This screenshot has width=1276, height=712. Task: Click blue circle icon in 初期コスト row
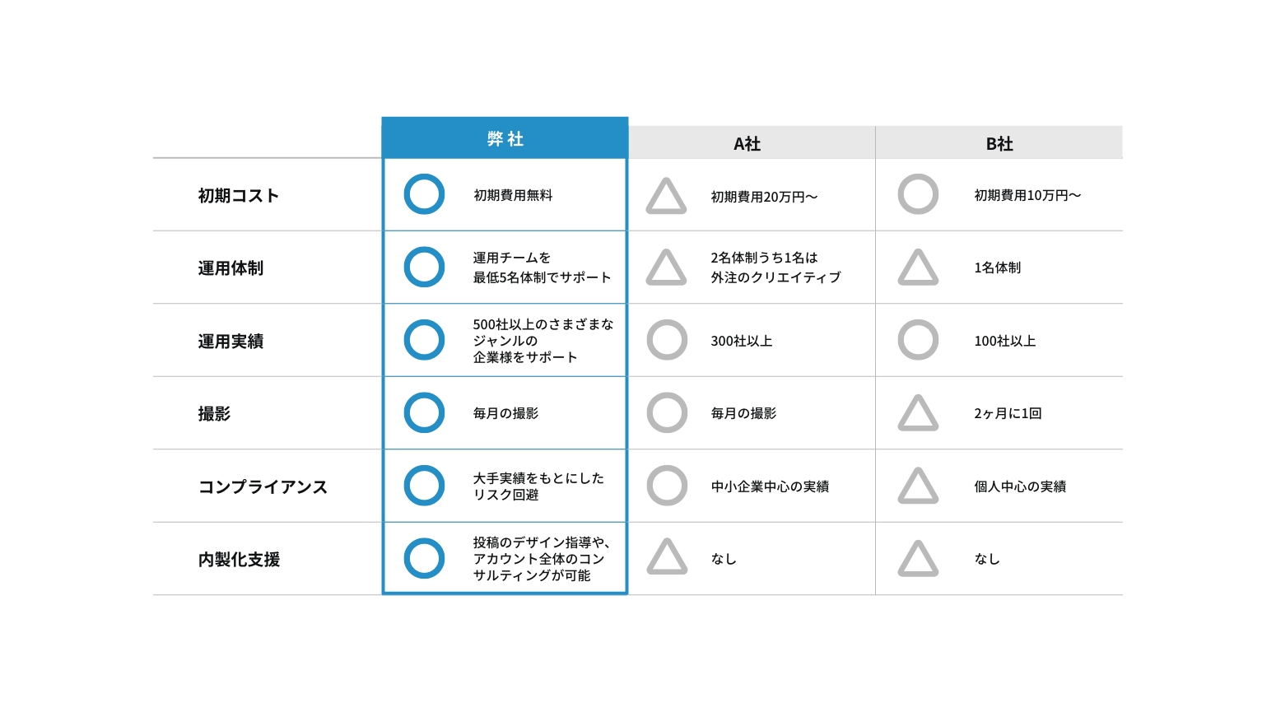coord(424,194)
